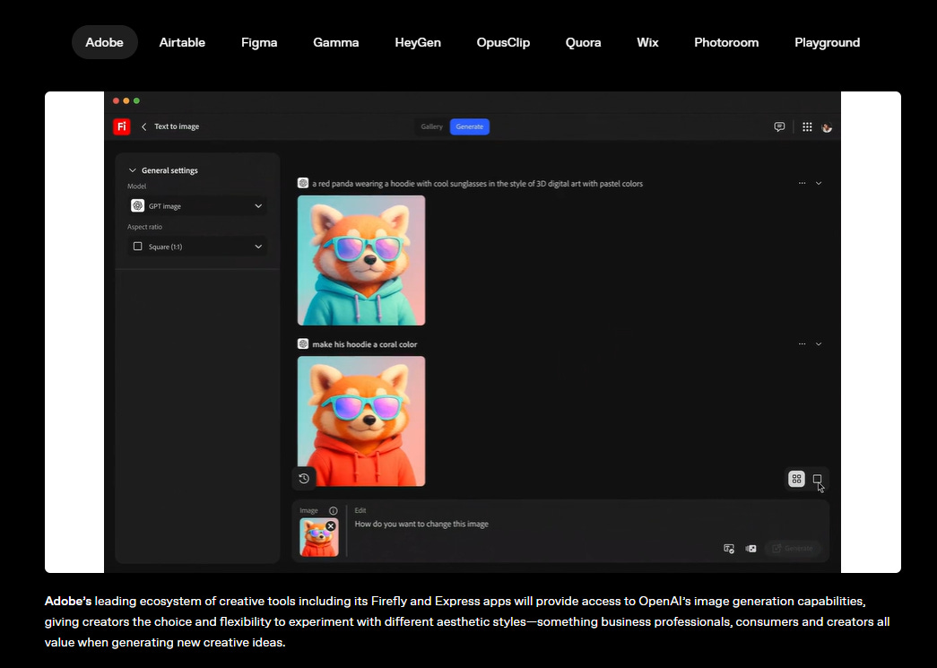The width and height of the screenshot is (937, 668).
Task: Open more options for red panda prompt
Action: (802, 183)
